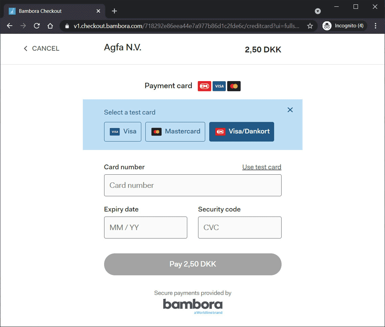Cancel the payment with CANCEL link

(x=42, y=49)
